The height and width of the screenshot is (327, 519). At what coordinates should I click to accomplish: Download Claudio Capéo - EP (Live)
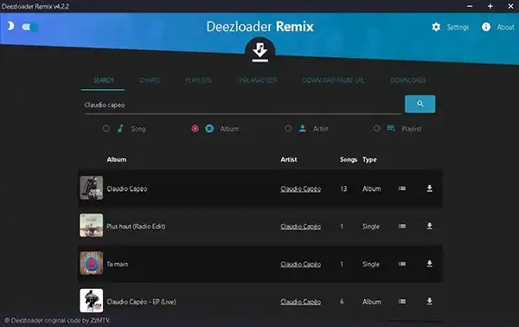tap(429, 302)
